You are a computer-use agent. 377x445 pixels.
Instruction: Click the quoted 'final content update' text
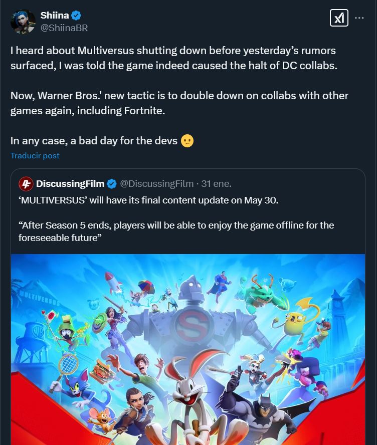tap(148, 200)
